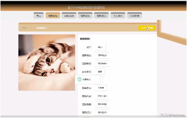187x118 pixels.
Task: Click the 首页 breadcrumb link
Action: [x=24, y=28]
